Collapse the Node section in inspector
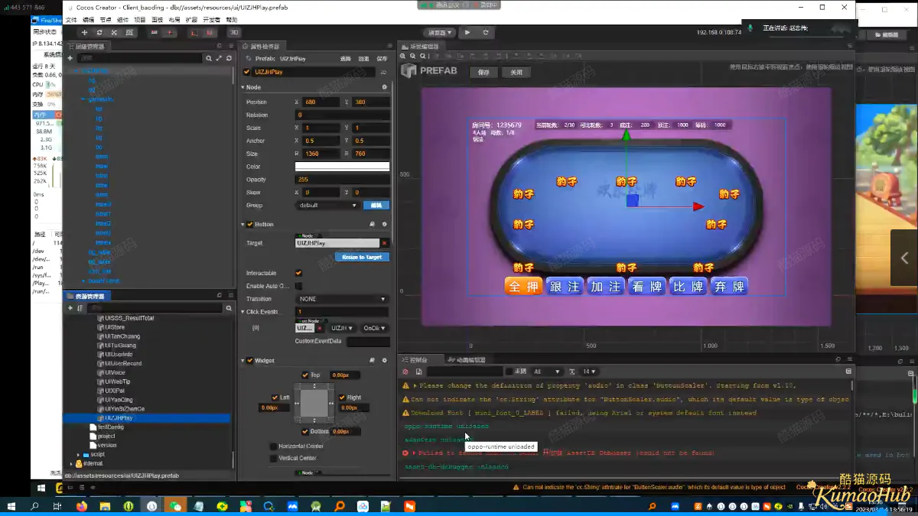Image resolution: width=918 pixels, height=516 pixels. tap(243, 87)
